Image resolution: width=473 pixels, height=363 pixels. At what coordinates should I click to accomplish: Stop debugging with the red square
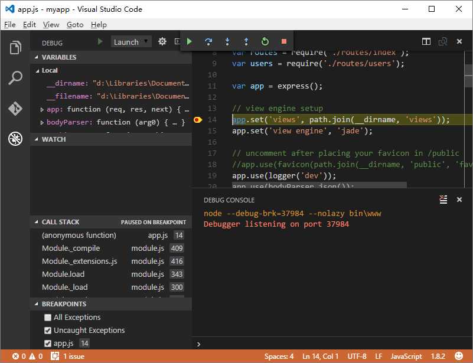click(284, 41)
